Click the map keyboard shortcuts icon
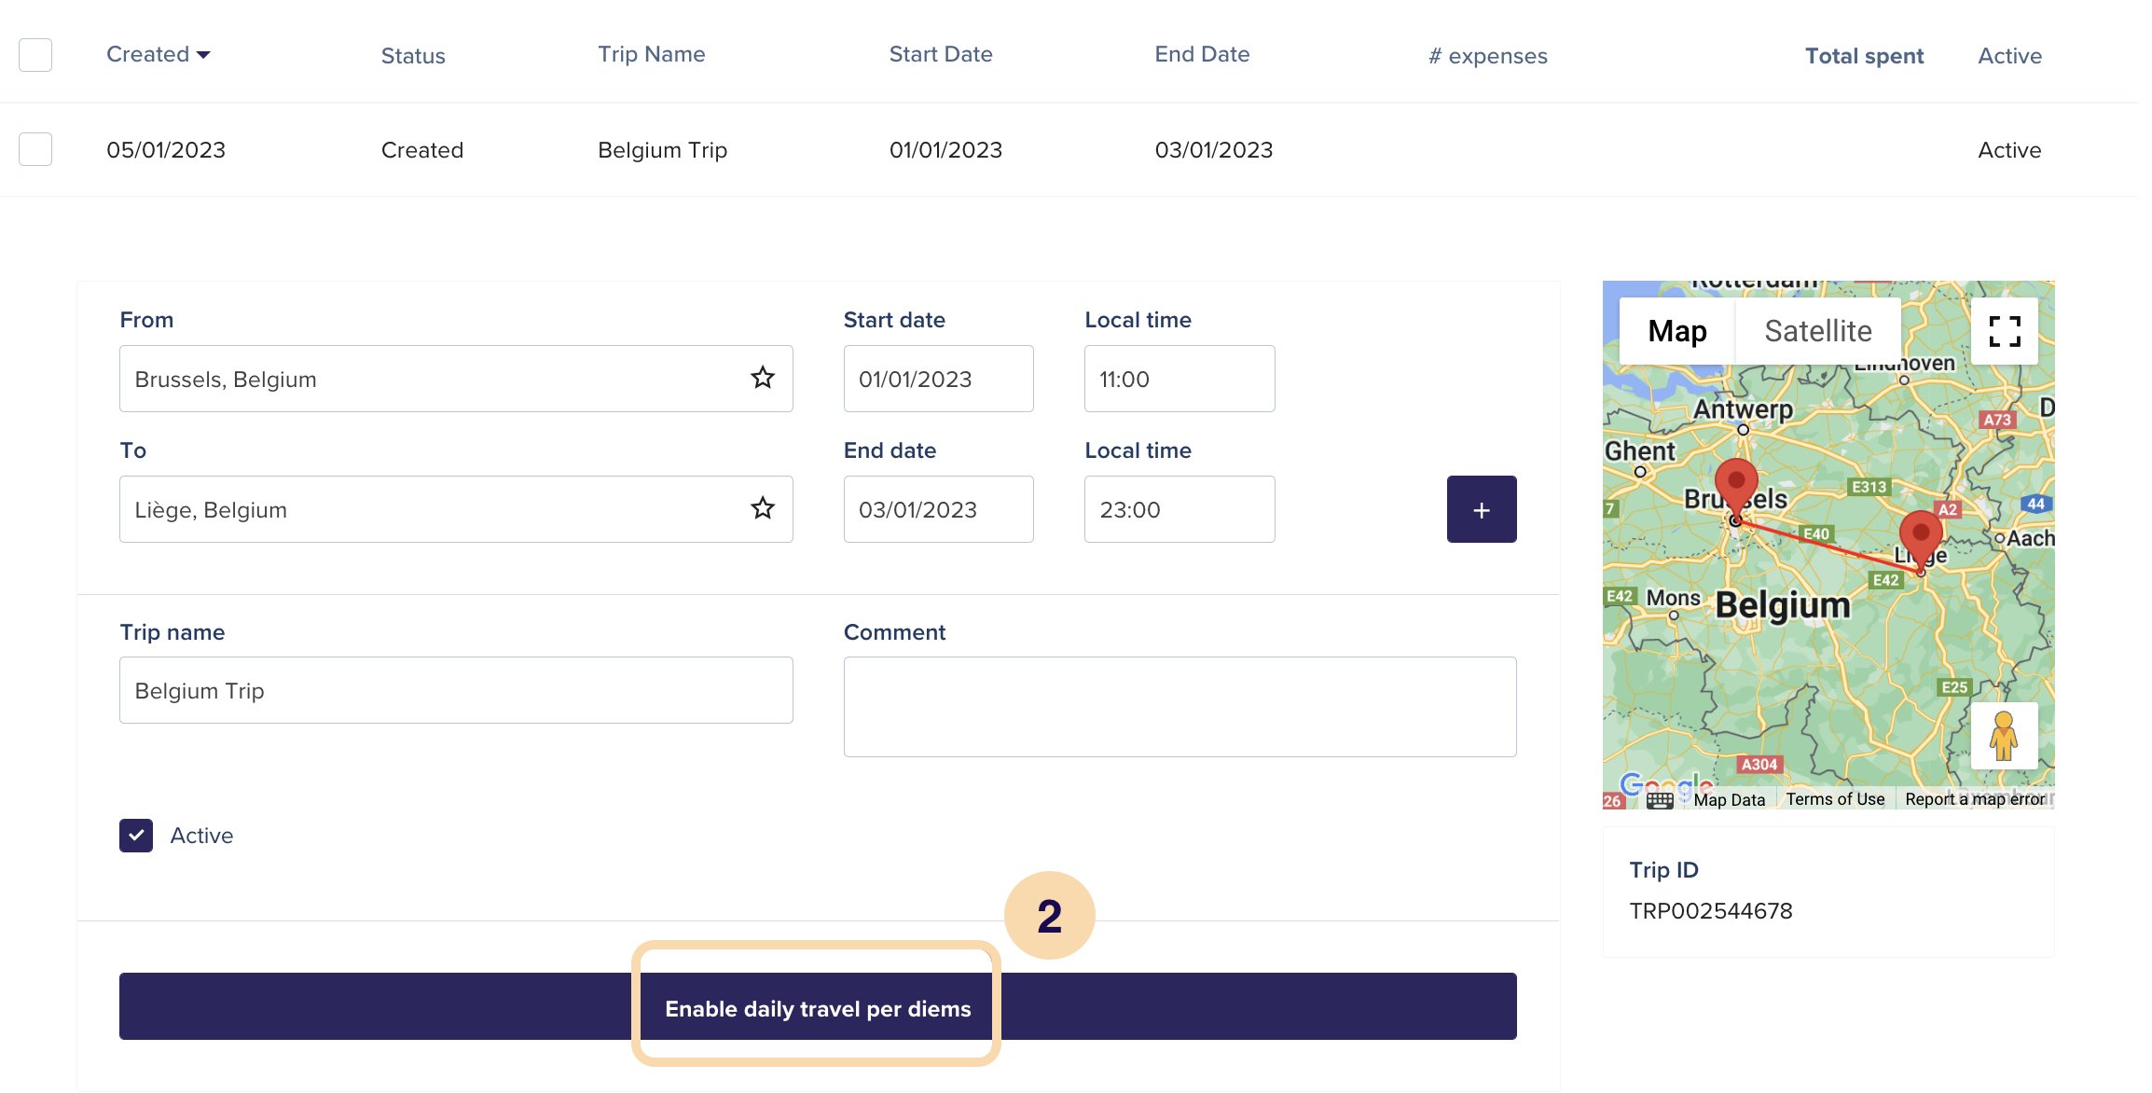2152x1093 pixels. 1660,800
